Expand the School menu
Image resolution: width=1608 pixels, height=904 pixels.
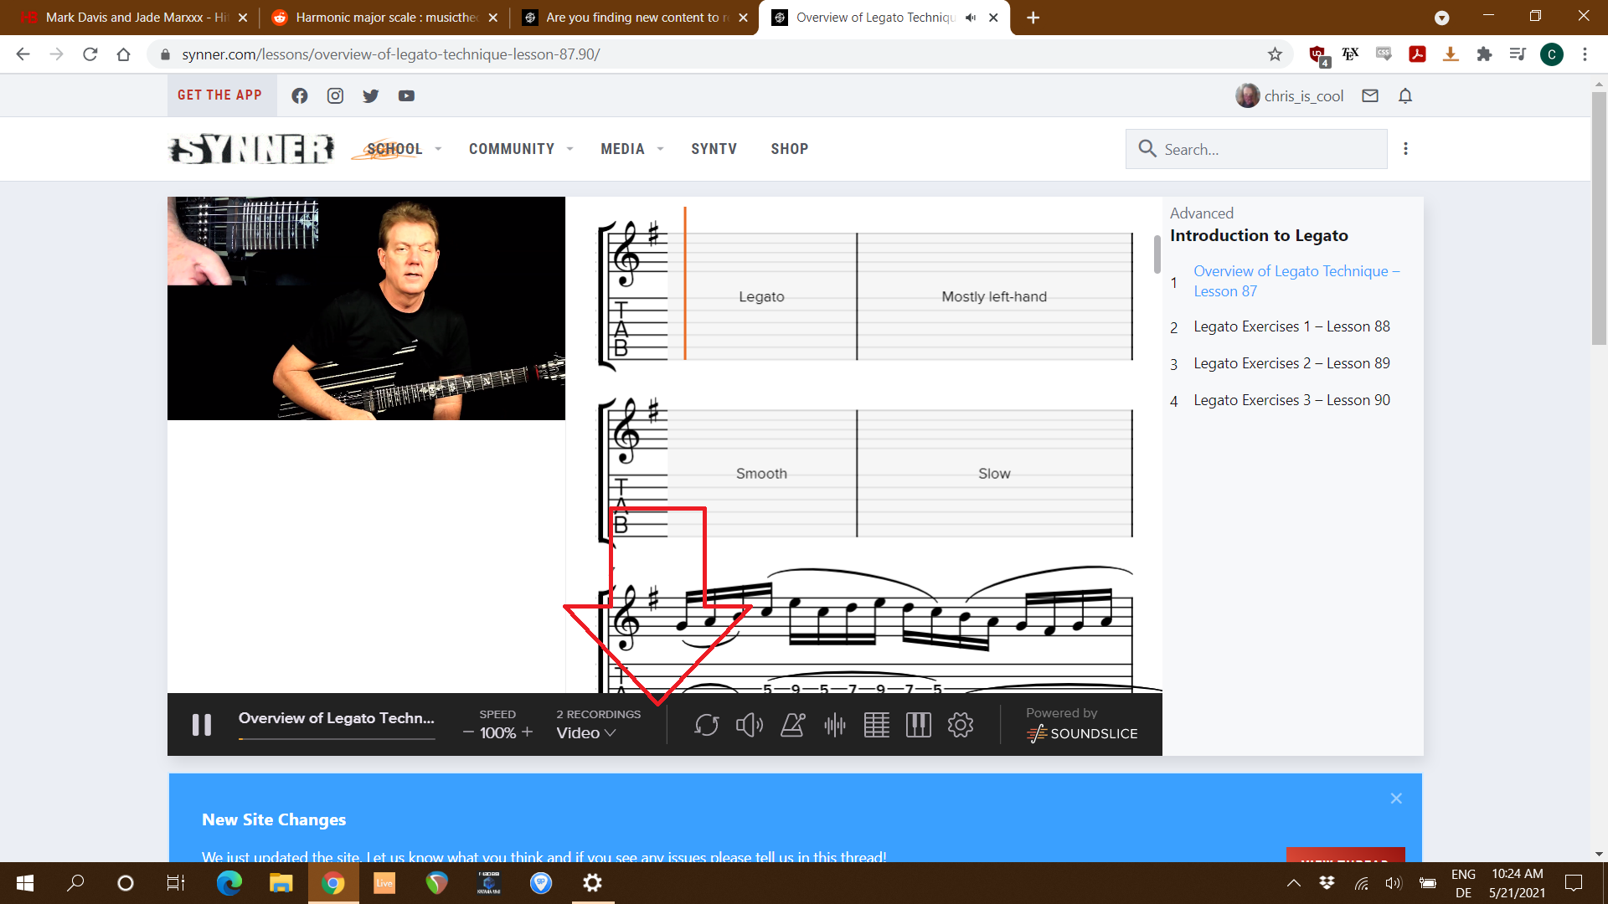394,149
